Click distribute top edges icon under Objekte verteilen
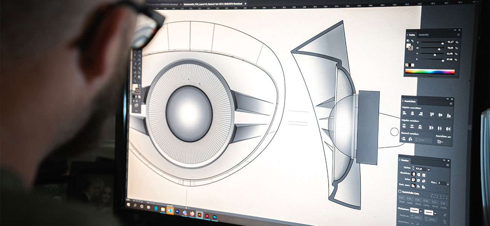The height and width of the screenshot is (226, 490). point(404,126)
